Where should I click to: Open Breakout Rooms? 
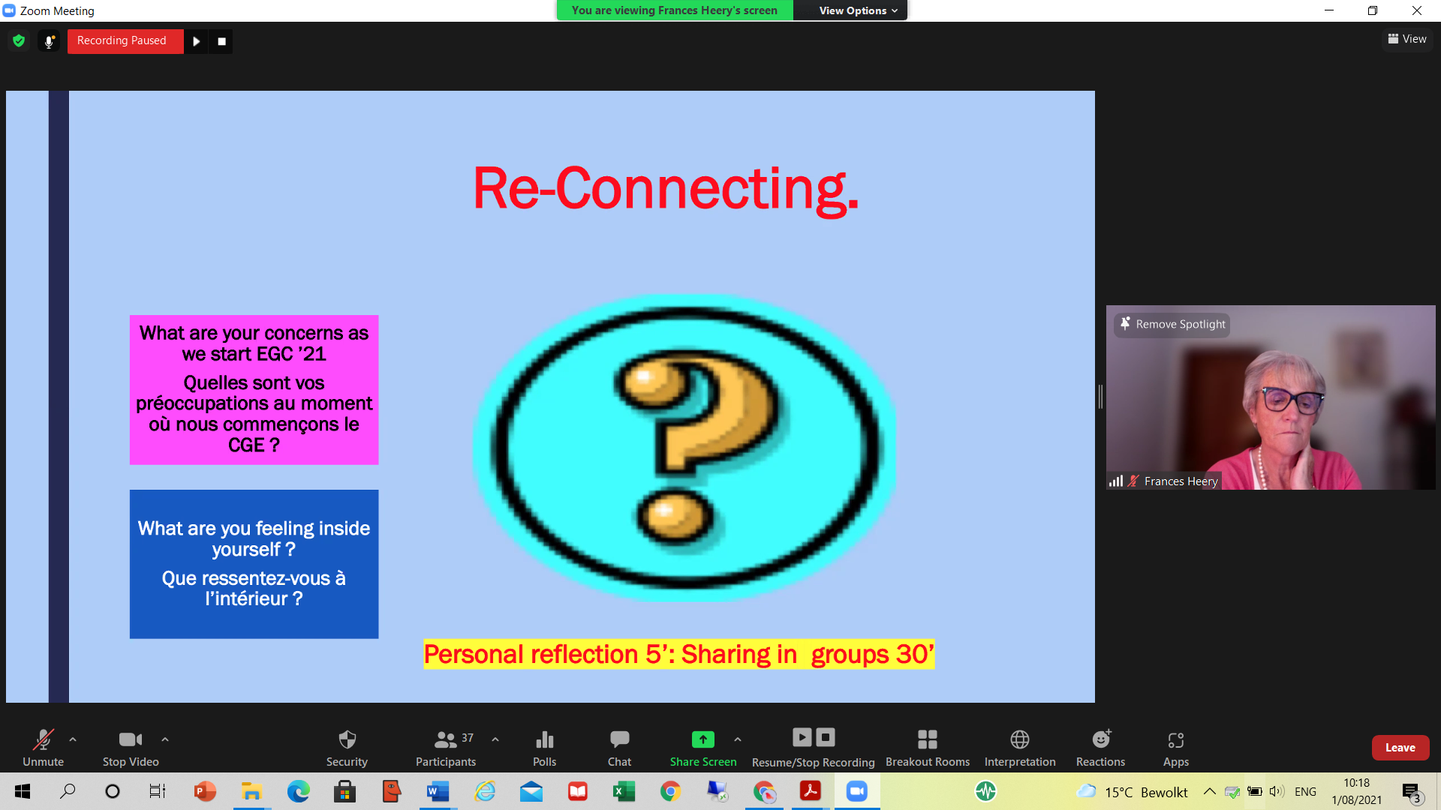(927, 747)
